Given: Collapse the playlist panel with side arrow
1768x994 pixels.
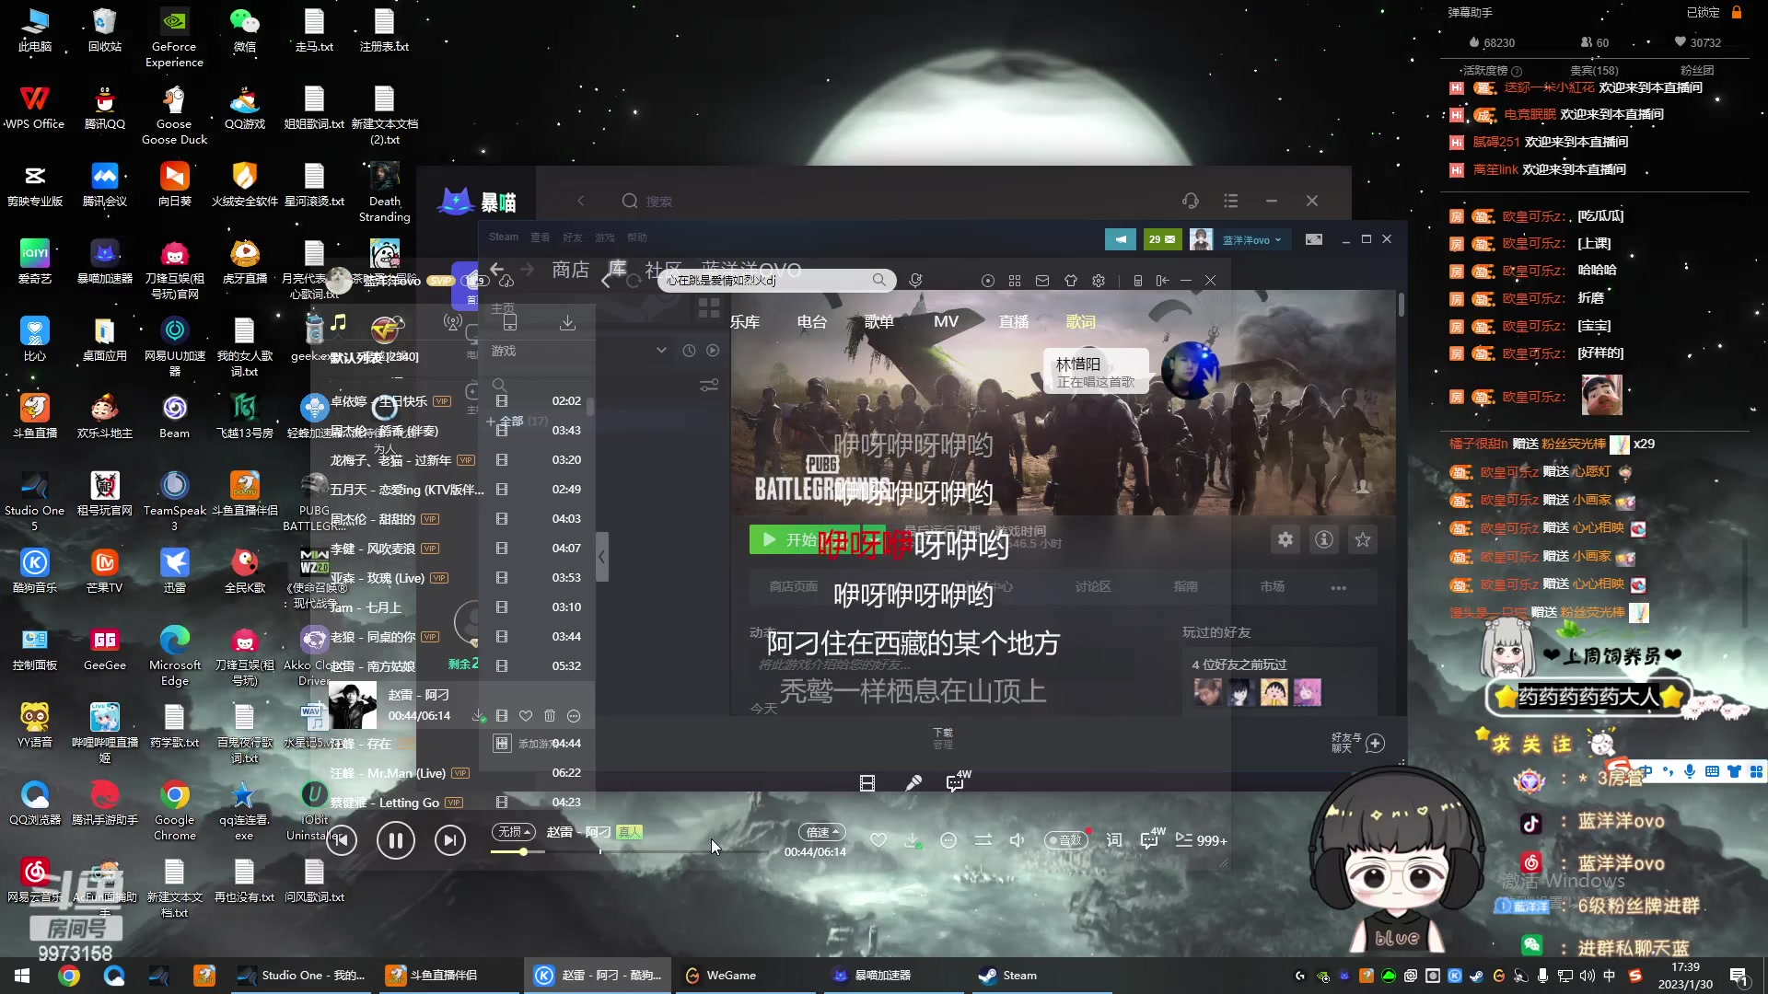Looking at the screenshot, I should pyautogui.click(x=601, y=557).
